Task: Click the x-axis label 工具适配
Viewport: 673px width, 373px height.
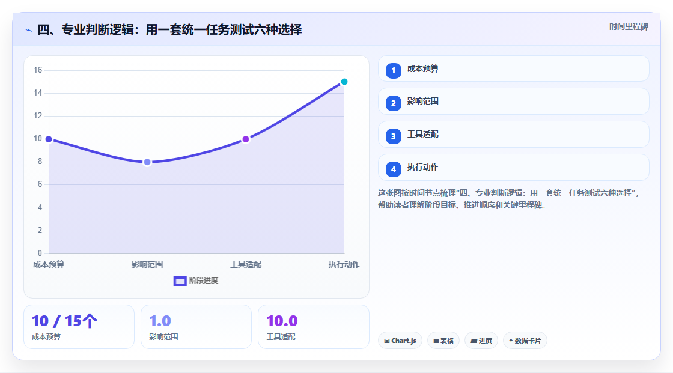Action: pyautogui.click(x=246, y=264)
